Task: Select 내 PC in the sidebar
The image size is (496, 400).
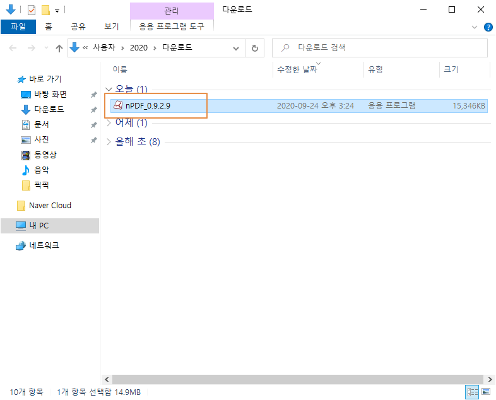Action: coord(50,226)
